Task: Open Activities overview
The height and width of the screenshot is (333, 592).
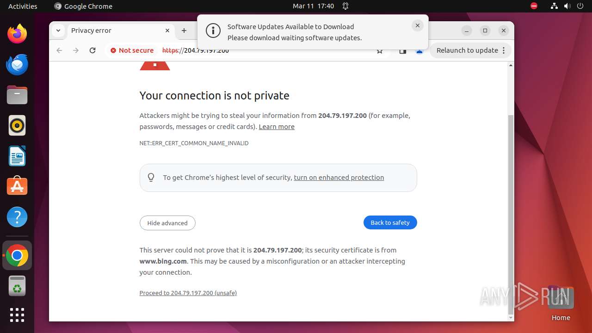Action: [23, 6]
